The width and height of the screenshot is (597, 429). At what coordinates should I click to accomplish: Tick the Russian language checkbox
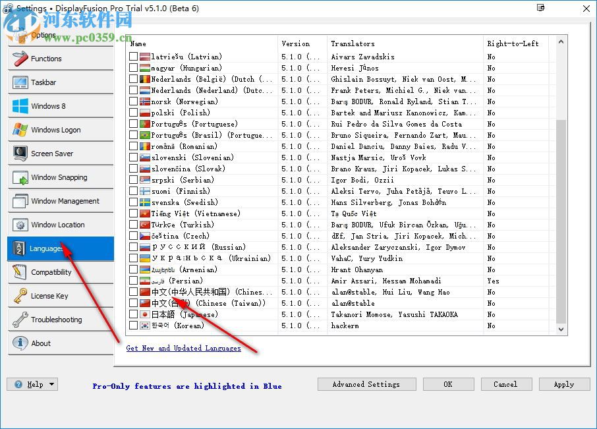point(133,247)
